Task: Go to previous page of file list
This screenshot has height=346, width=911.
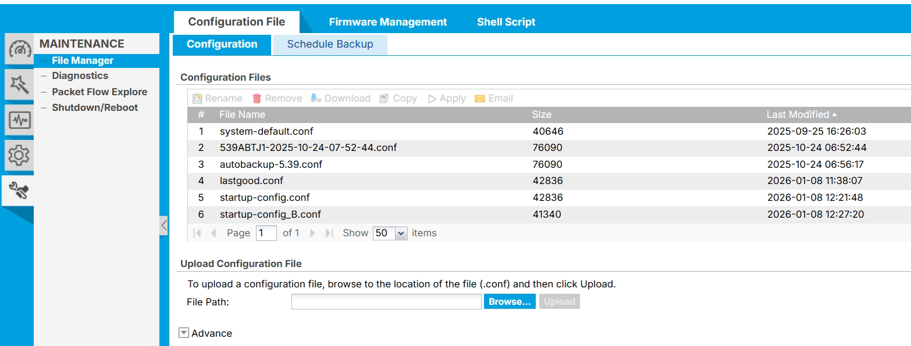Action: (x=213, y=233)
